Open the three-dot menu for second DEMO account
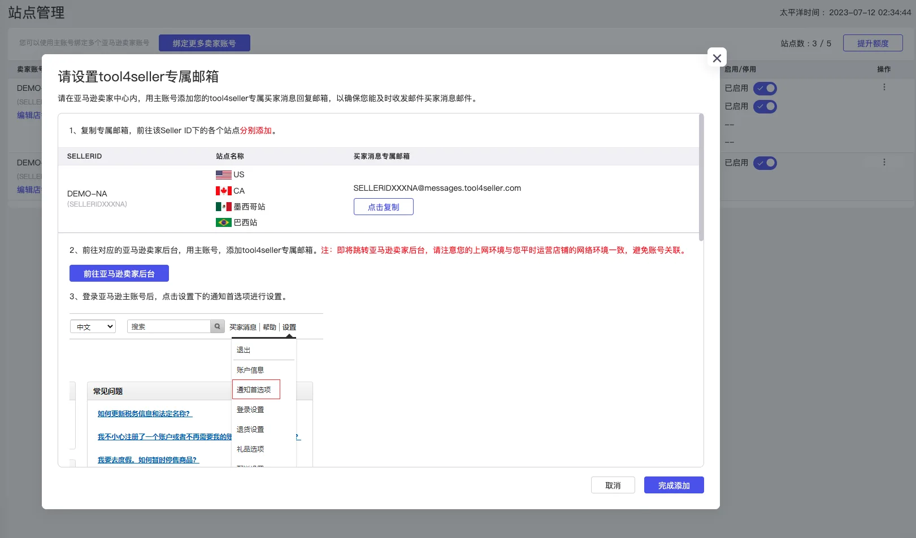This screenshot has height=538, width=916. pos(884,163)
